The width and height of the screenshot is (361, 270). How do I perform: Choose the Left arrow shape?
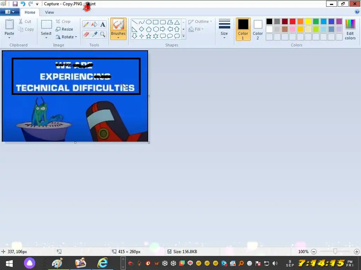170,29
